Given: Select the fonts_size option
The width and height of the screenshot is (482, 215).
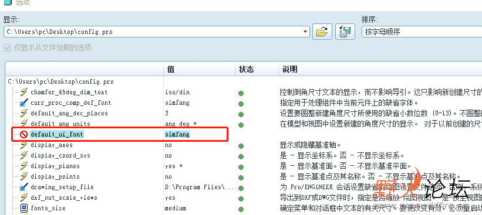Looking at the screenshot, I should pyautogui.click(x=48, y=208).
